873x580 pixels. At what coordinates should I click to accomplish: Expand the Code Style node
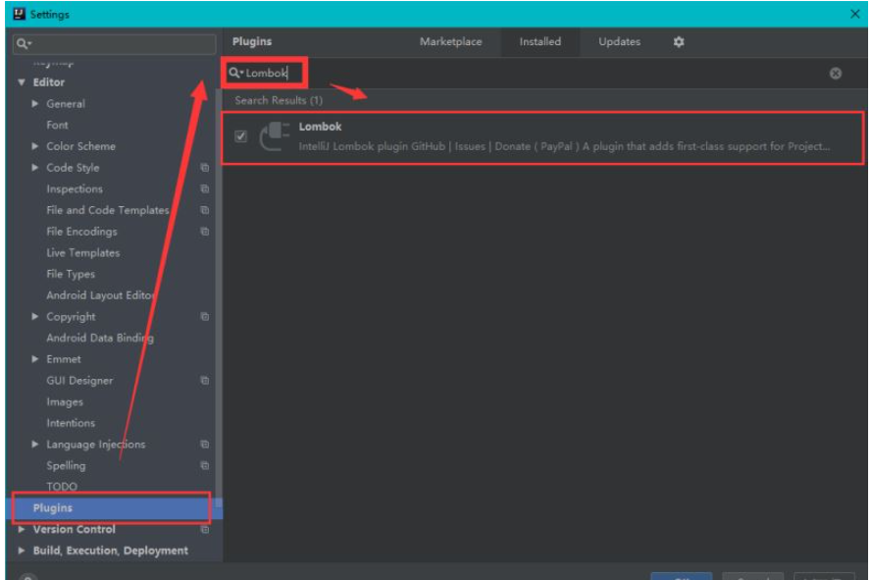(35, 167)
